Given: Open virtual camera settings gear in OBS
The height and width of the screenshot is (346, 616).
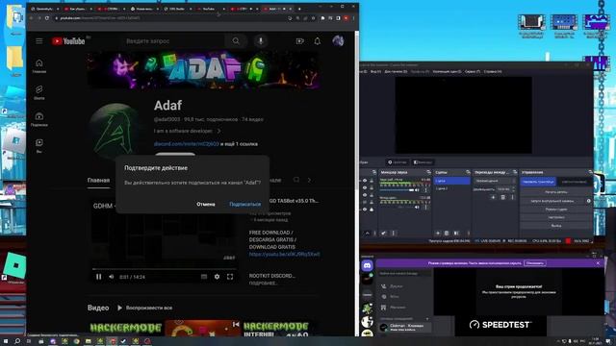Looking at the screenshot, I should 588,201.
